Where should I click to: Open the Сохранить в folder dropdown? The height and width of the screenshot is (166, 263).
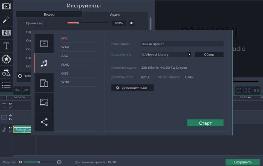(189, 54)
